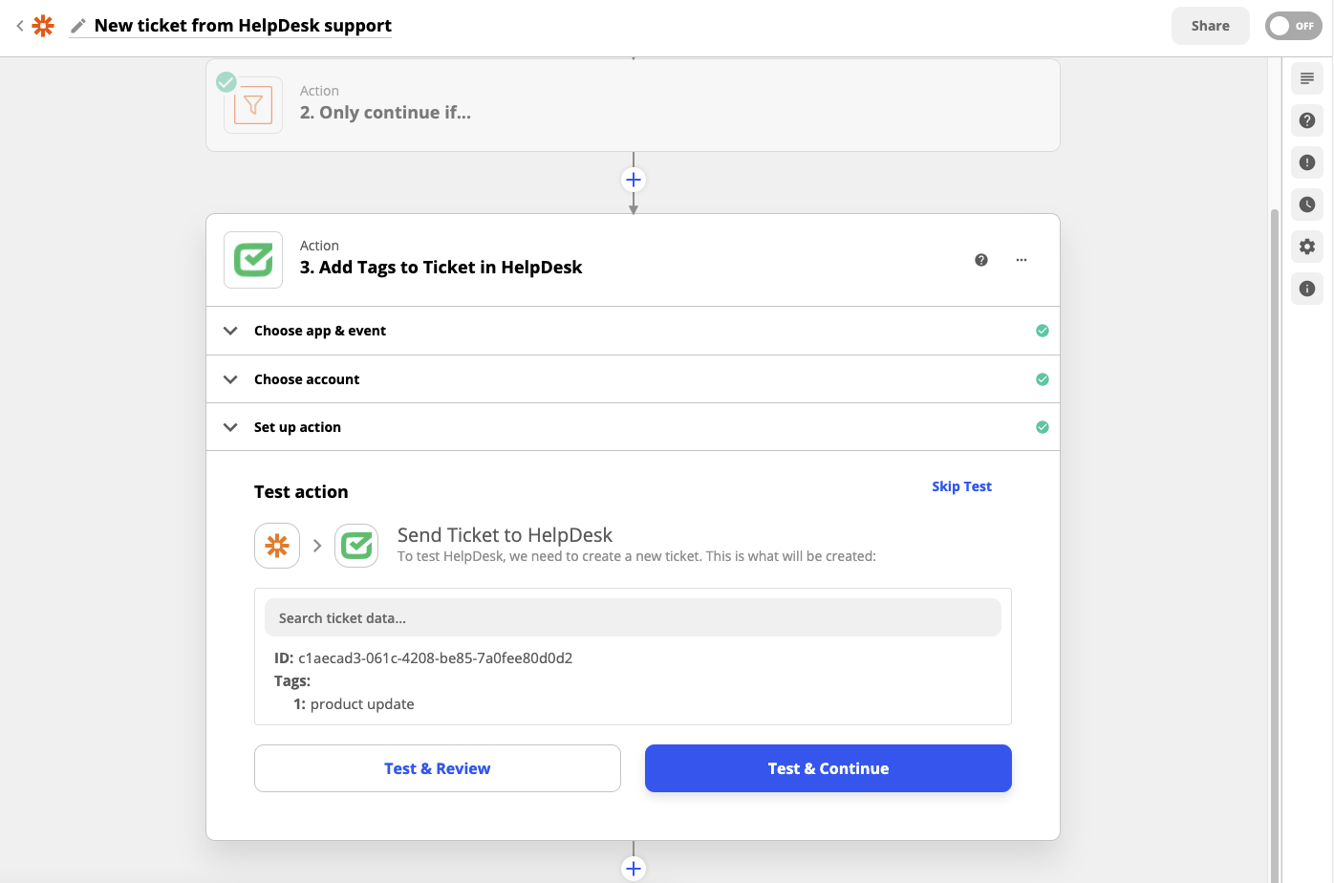1334x883 pixels.
Task: Open the help question mark sidebar icon
Action: click(1307, 120)
